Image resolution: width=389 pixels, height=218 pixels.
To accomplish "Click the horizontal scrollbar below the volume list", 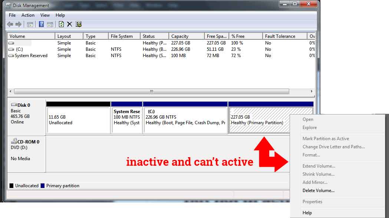I will [x=151, y=91].
